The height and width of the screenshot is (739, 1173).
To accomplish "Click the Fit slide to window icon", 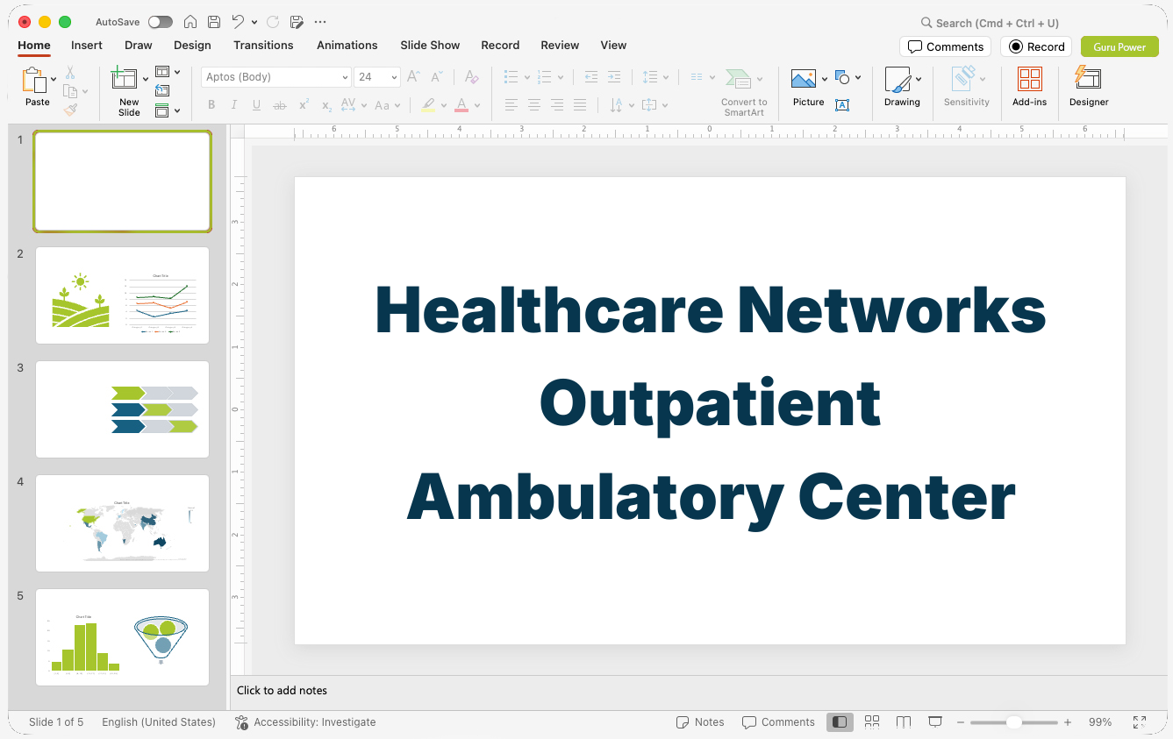I will point(1140,722).
